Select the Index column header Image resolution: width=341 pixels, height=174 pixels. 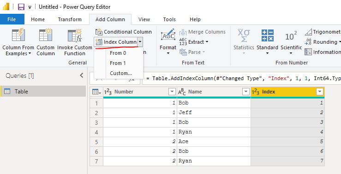point(288,92)
